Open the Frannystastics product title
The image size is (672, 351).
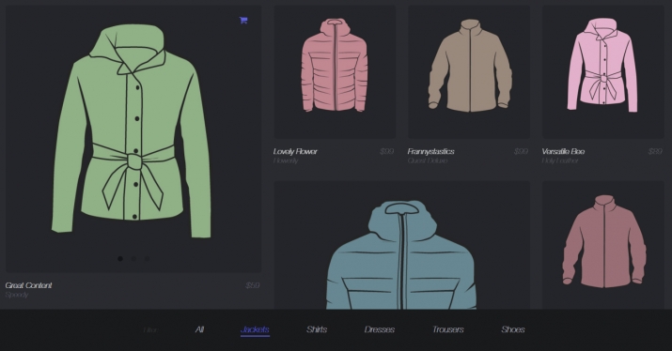tap(430, 151)
